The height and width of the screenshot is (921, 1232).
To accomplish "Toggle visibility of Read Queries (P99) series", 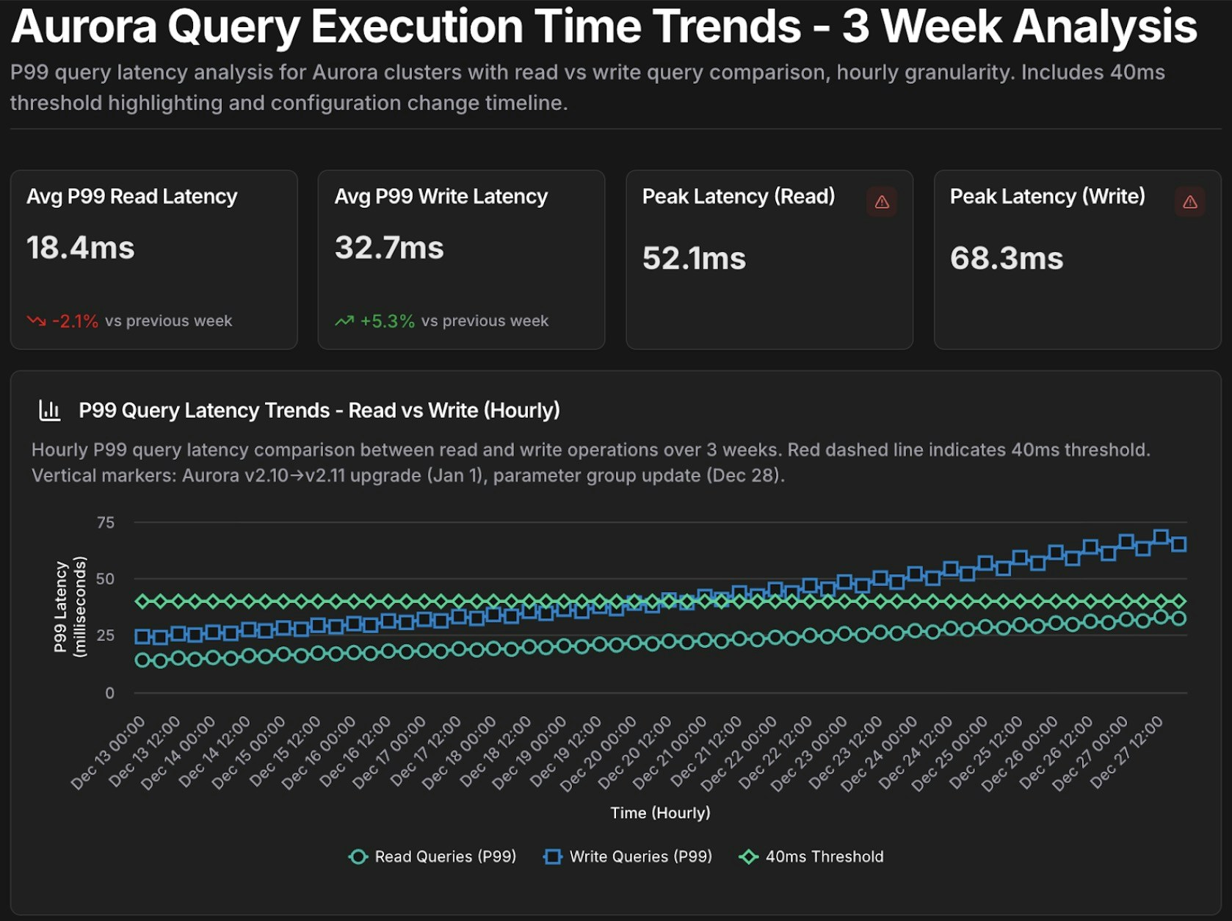I will pyautogui.click(x=446, y=856).
